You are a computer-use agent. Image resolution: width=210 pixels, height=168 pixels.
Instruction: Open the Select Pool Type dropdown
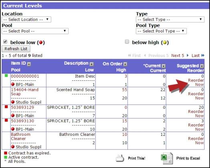pos(161,31)
